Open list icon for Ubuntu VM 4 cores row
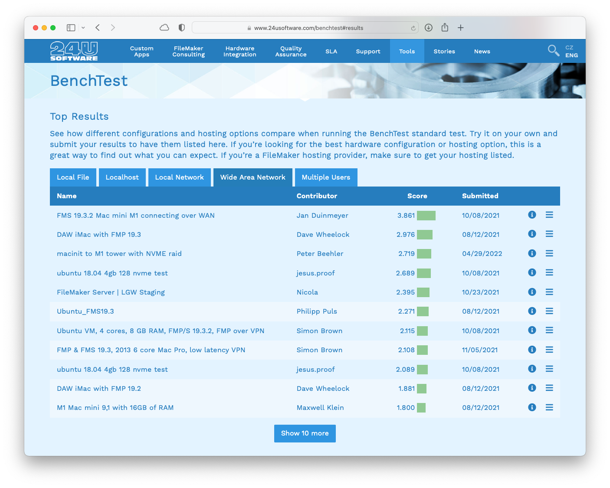 click(x=549, y=330)
